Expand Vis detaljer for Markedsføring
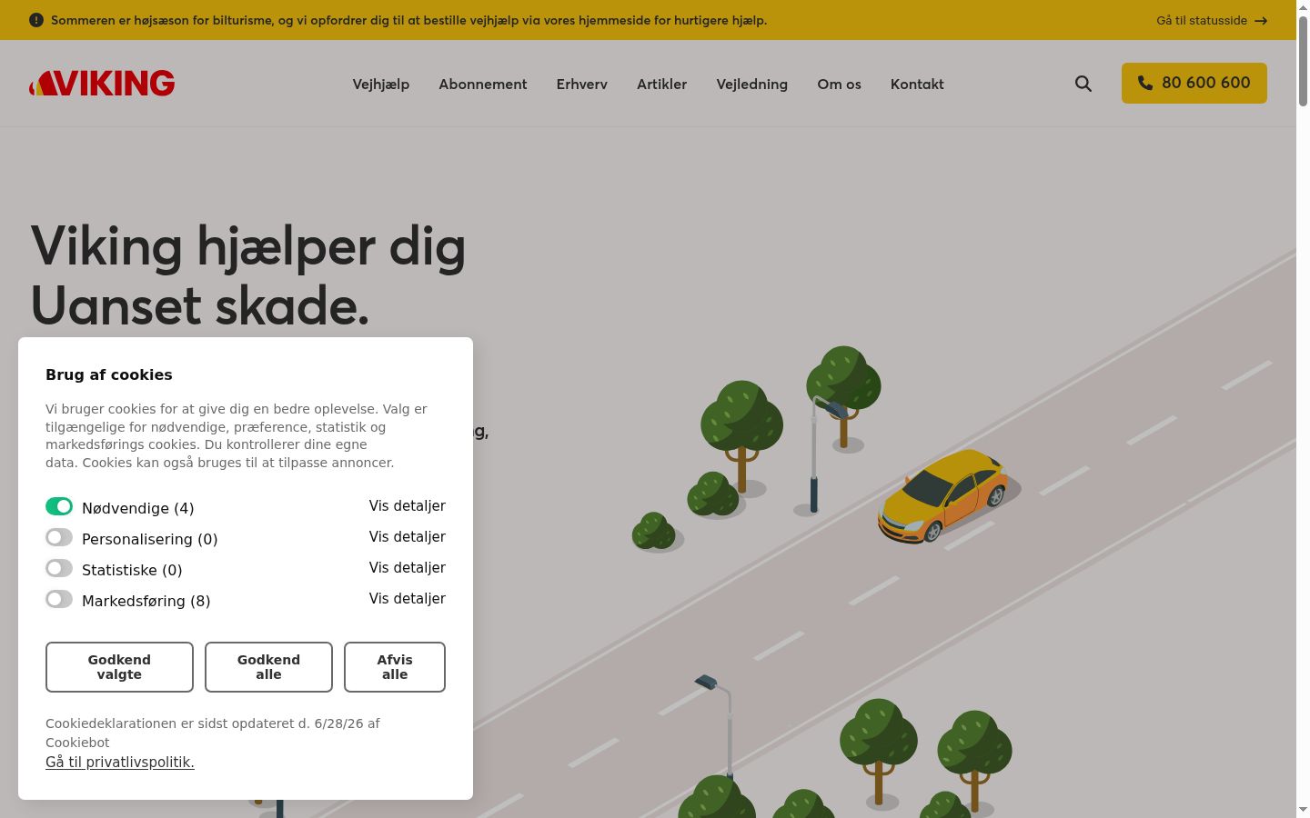 click(x=407, y=599)
